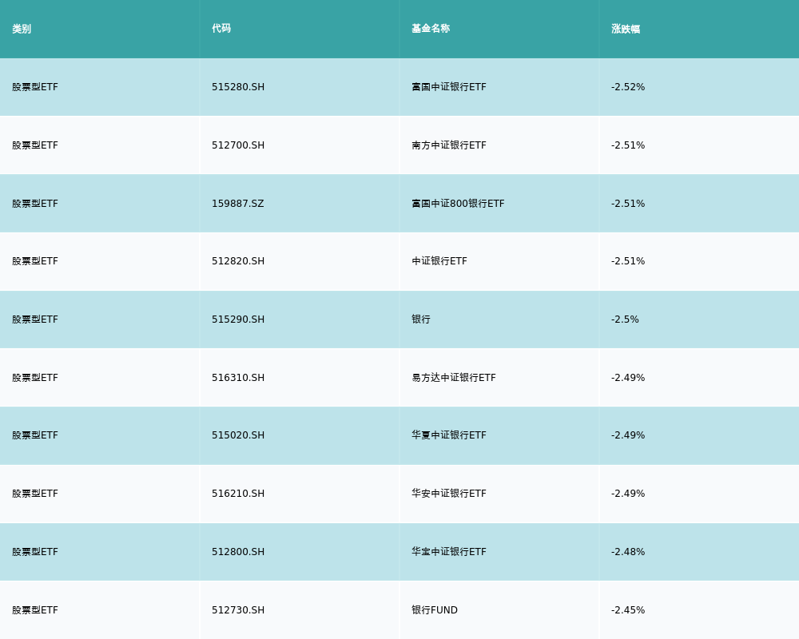Open fund code 512700.SH
Screen dimensions: 799x639
point(238,145)
